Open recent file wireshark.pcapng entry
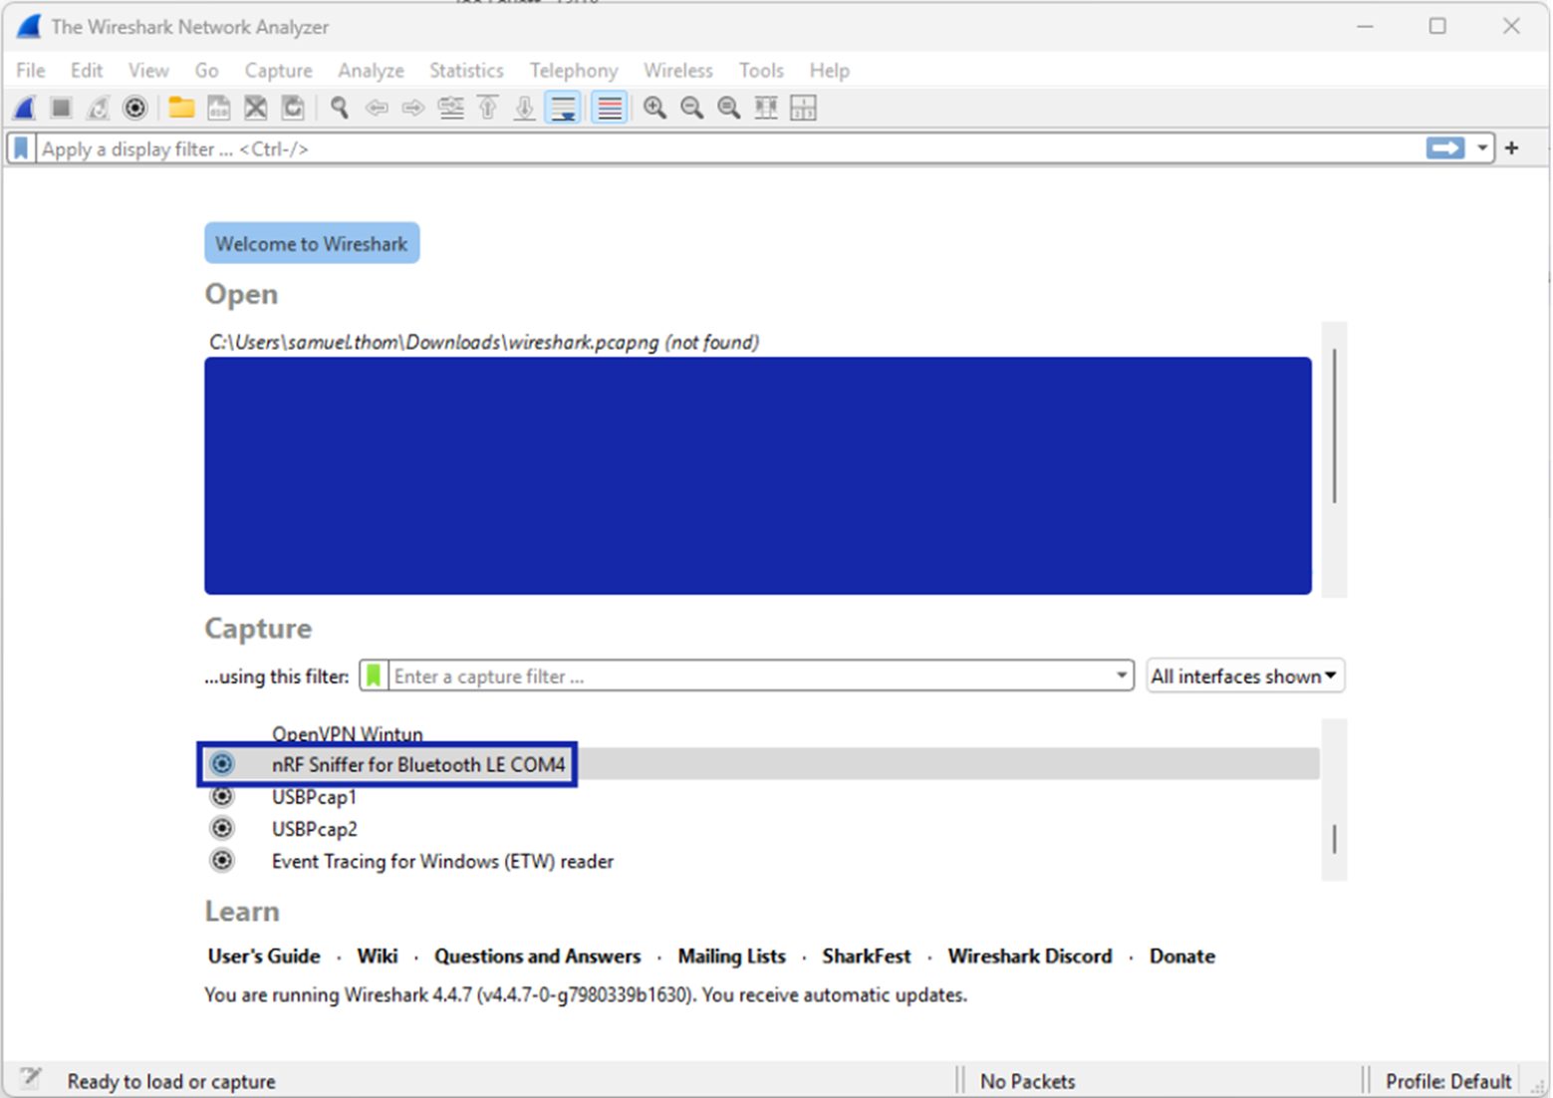The image size is (1553, 1098). [x=484, y=342]
